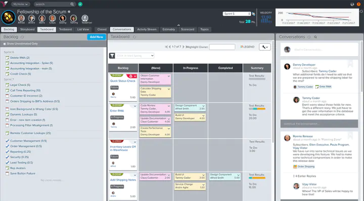Expand Obtain Customer Information task menu
This screenshot has height=201, width=364.
[169, 76]
